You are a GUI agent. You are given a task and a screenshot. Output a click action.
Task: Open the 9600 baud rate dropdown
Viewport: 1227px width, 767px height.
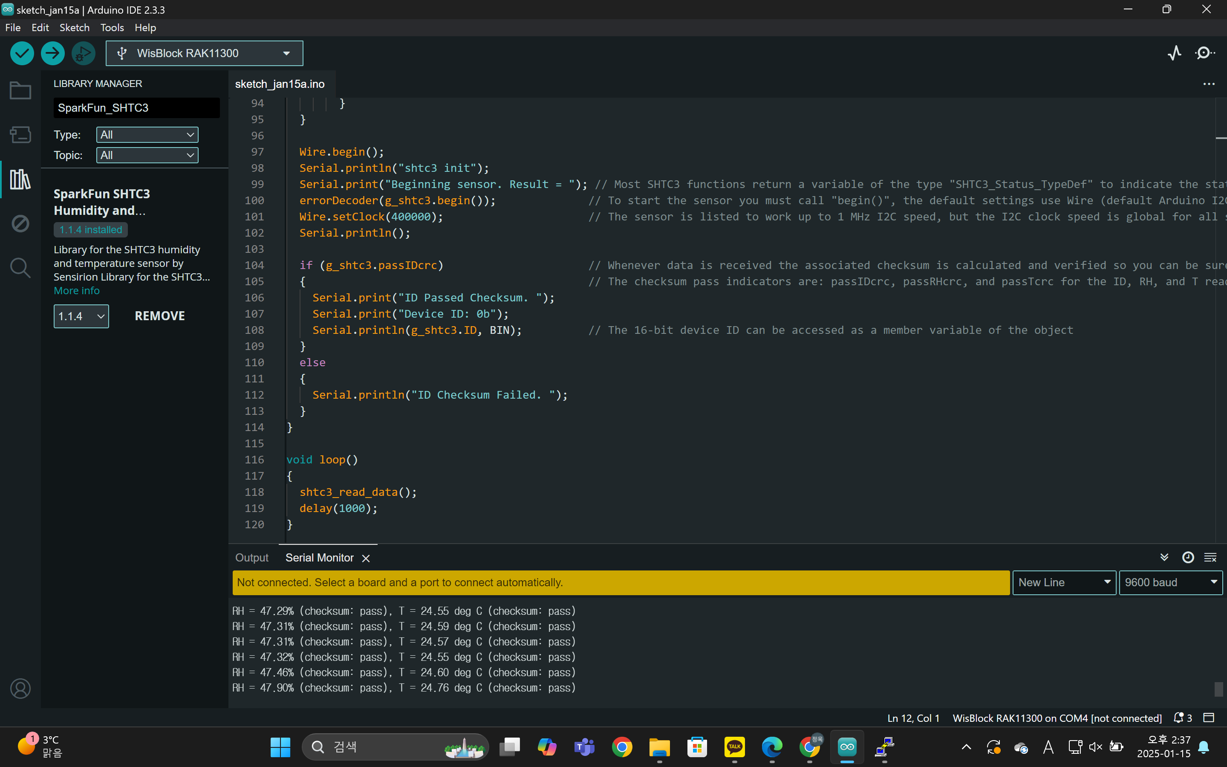1171,582
